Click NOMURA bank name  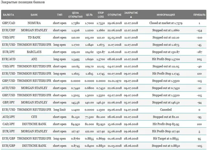(34, 23)
